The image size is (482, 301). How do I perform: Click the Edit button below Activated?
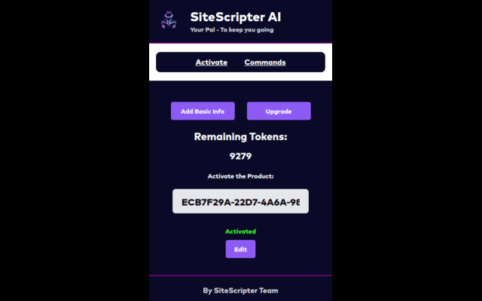pyautogui.click(x=240, y=249)
